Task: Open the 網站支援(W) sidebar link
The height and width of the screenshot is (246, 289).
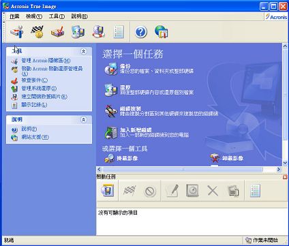Action: coord(35,137)
